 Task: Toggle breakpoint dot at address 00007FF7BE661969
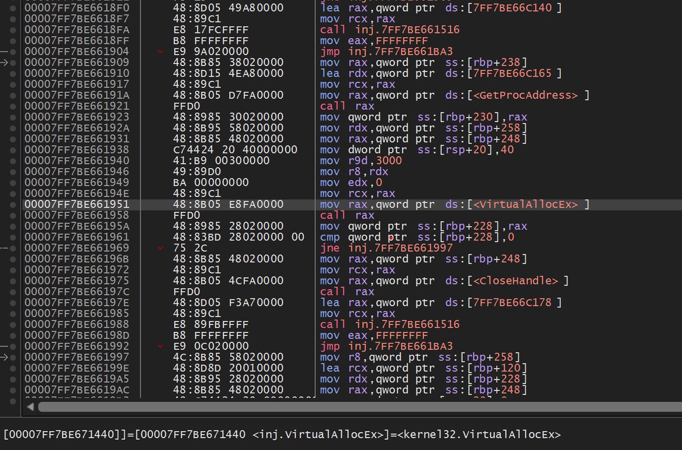[x=14, y=248]
